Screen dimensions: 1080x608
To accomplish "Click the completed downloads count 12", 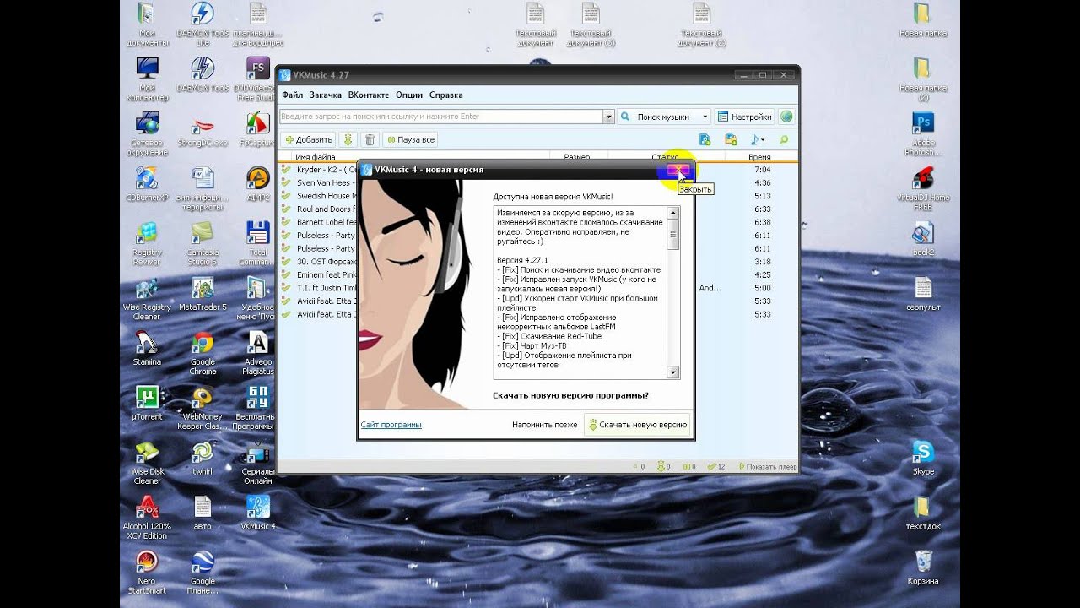I will pos(717,466).
